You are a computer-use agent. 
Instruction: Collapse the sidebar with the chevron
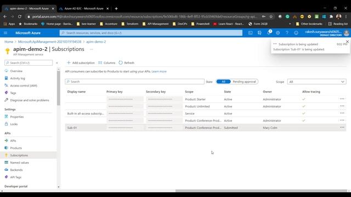[57, 63]
